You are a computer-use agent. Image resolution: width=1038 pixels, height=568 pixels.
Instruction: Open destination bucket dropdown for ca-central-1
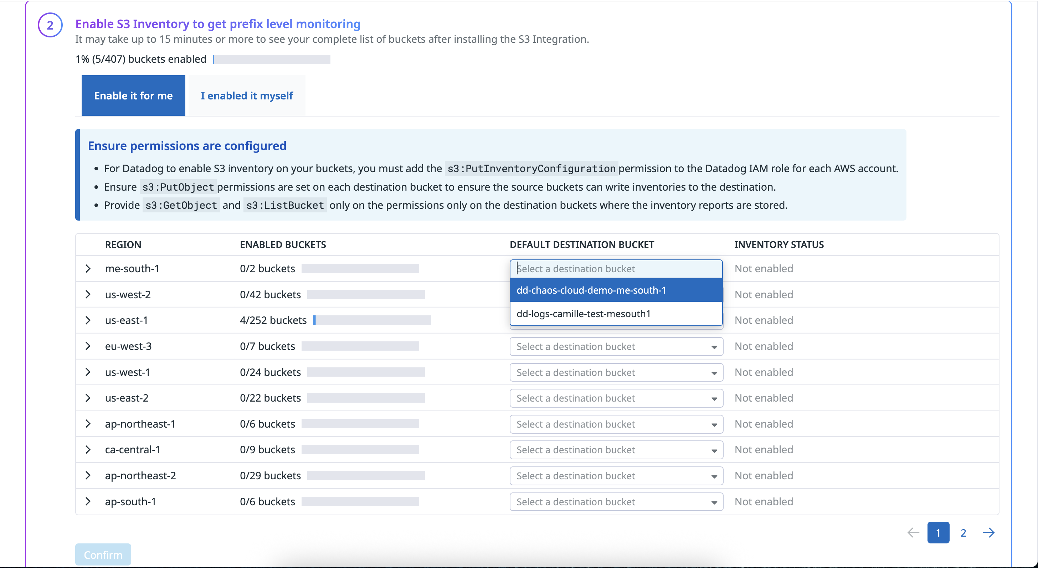pyautogui.click(x=616, y=450)
